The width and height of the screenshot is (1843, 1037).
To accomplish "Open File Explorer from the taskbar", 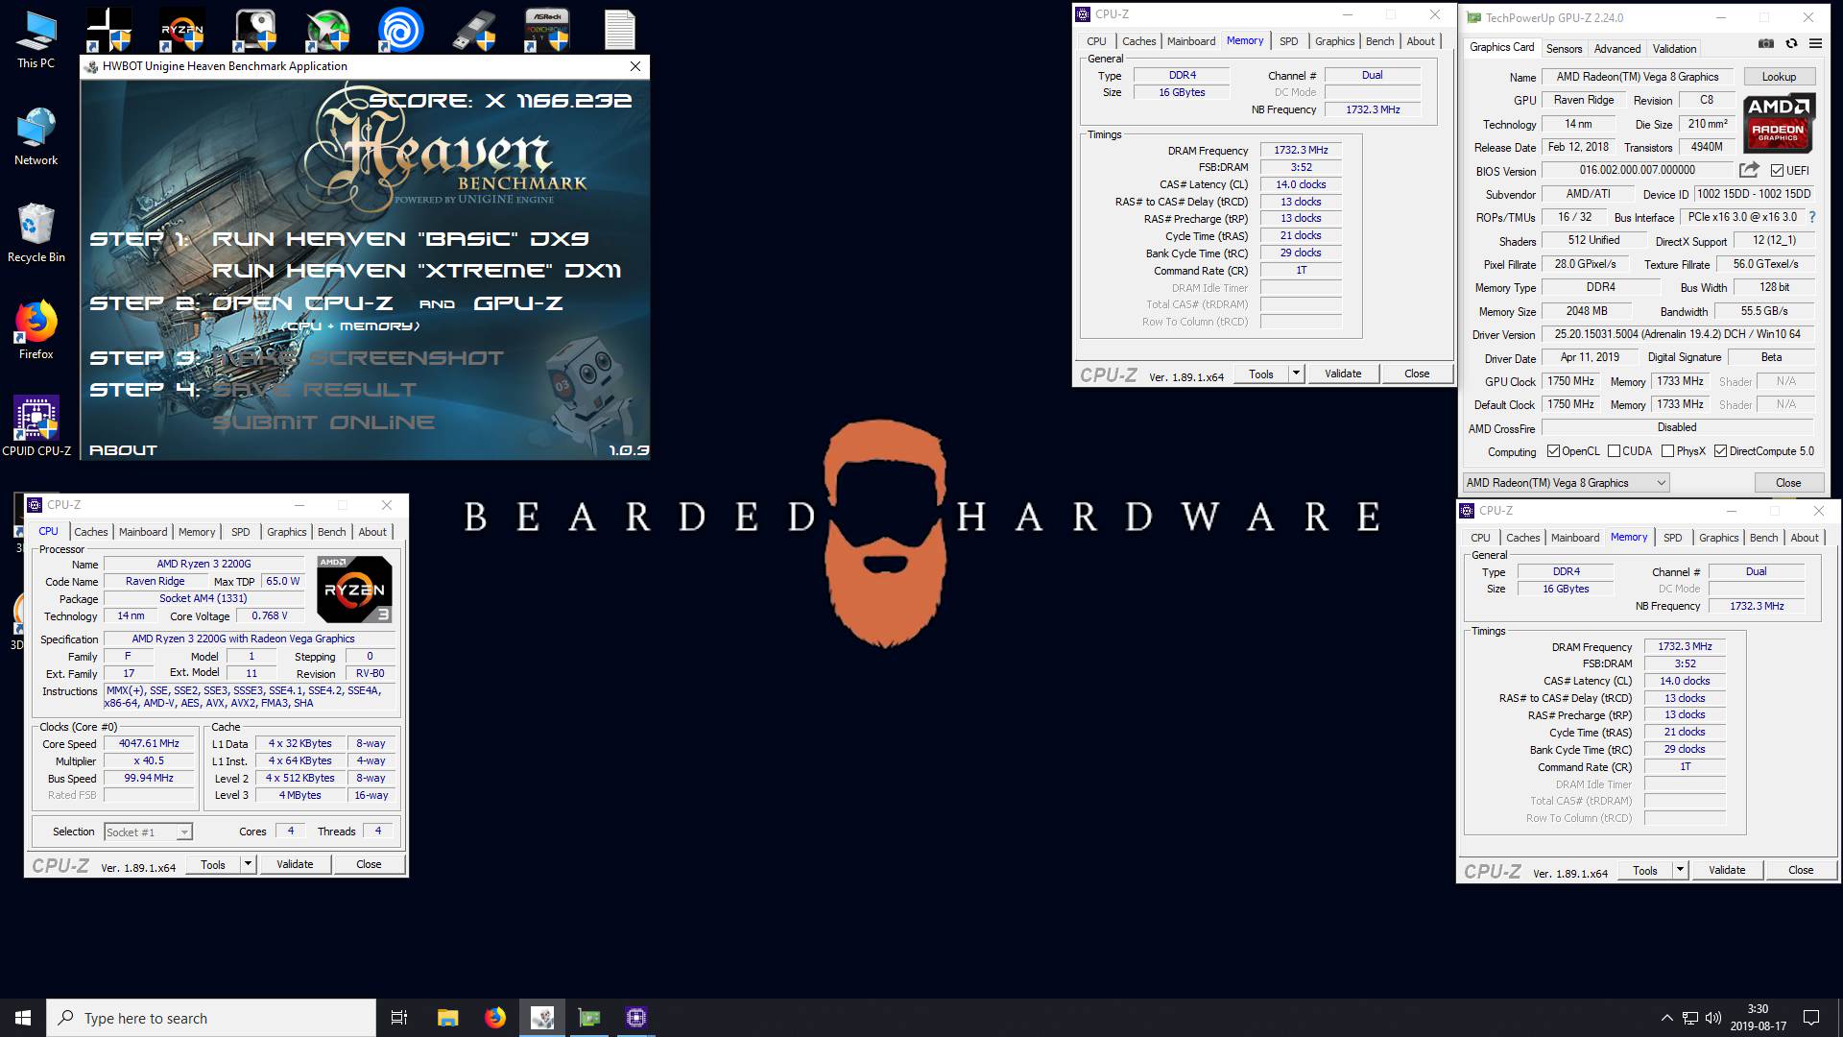I will (x=447, y=1018).
